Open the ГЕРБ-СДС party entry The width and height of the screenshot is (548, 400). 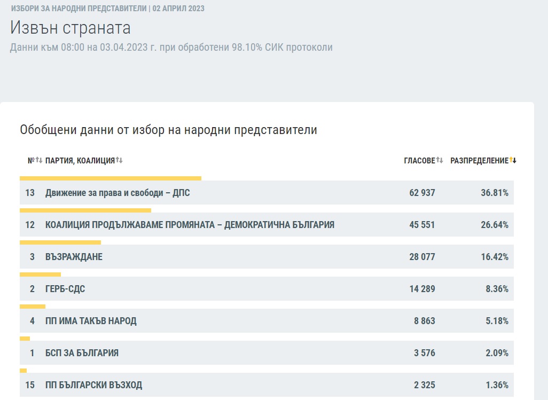point(65,289)
